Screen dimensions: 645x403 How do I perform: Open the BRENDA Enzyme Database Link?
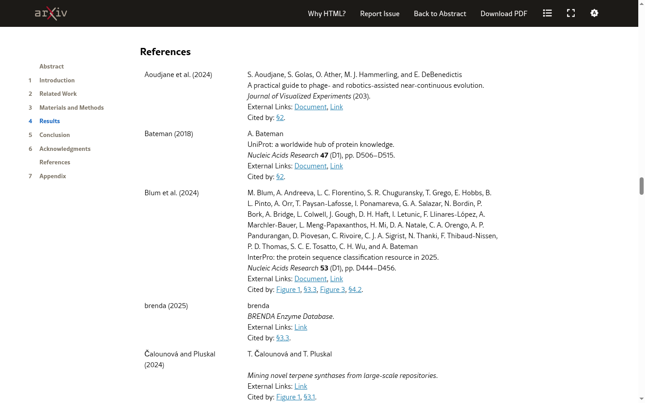301,327
